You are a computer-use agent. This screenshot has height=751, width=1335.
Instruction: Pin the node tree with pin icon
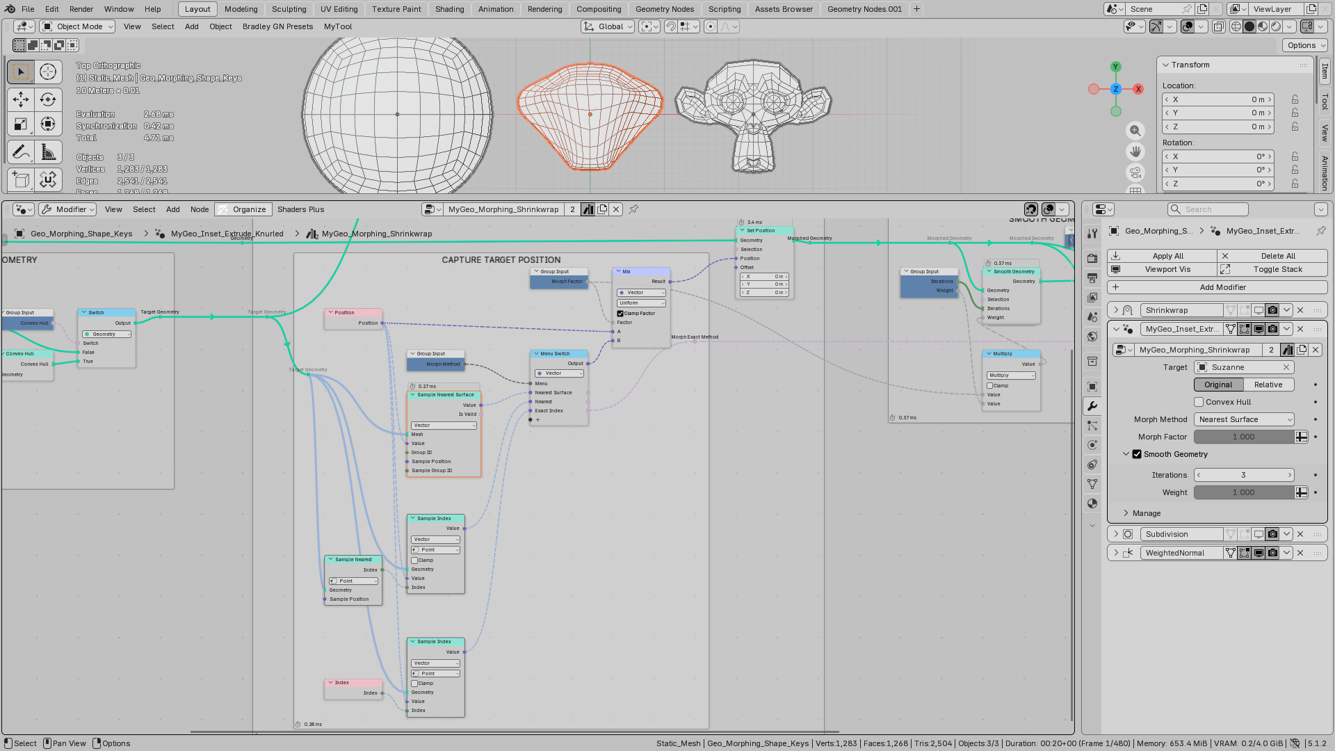[633, 209]
